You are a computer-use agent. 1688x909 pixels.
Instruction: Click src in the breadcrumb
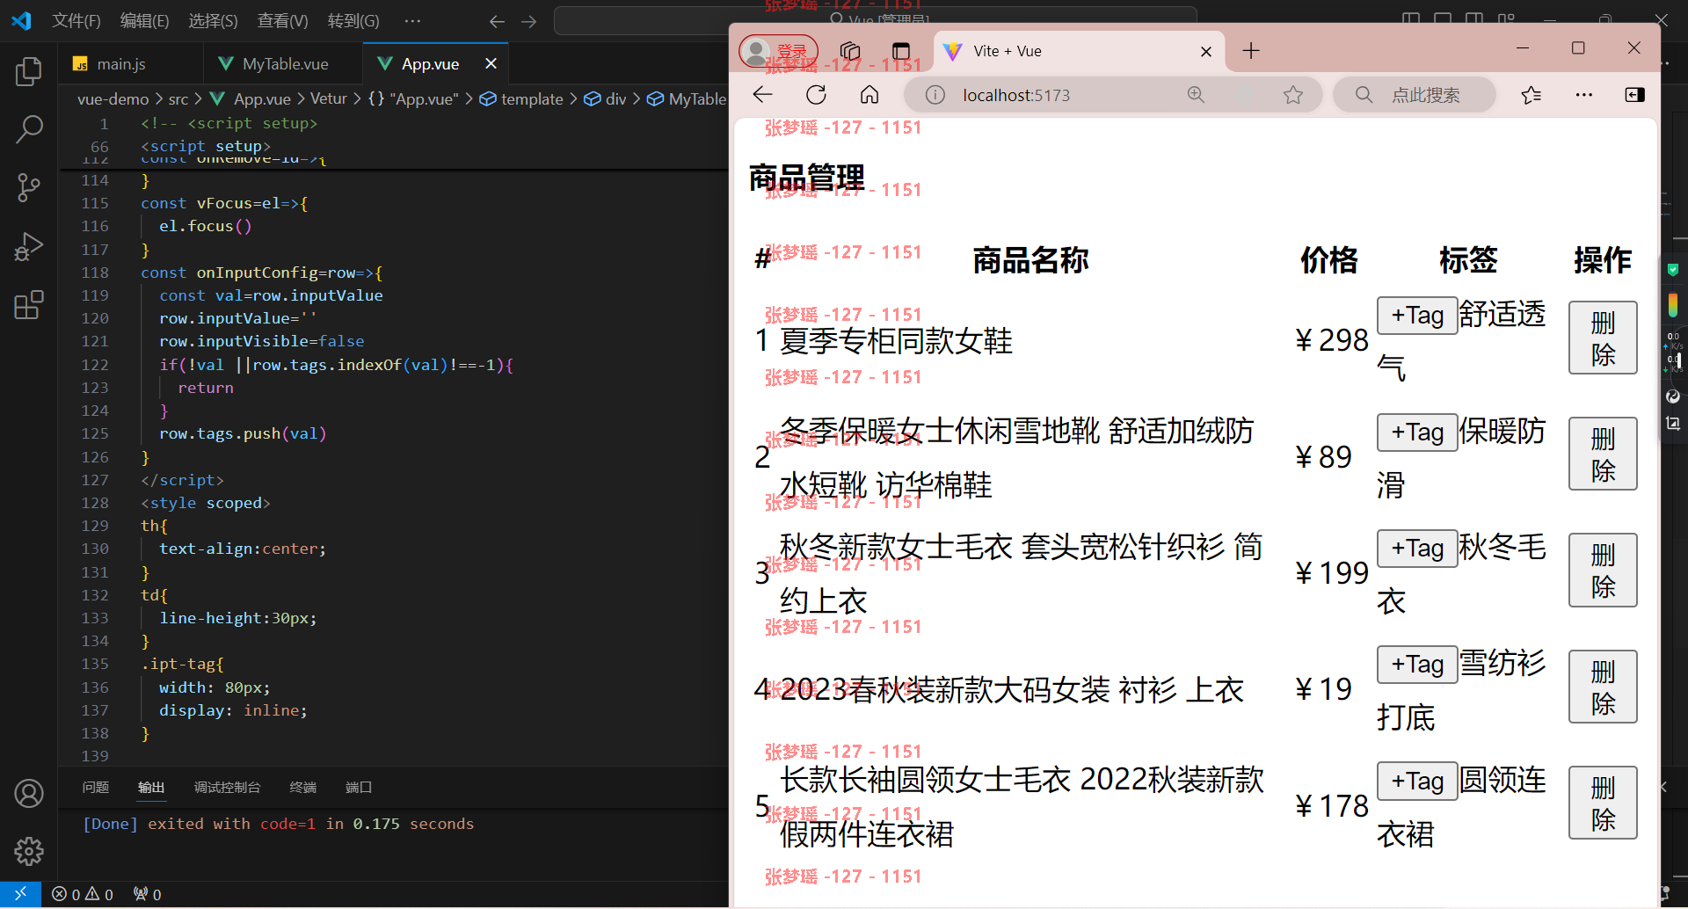[x=178, y=98]
